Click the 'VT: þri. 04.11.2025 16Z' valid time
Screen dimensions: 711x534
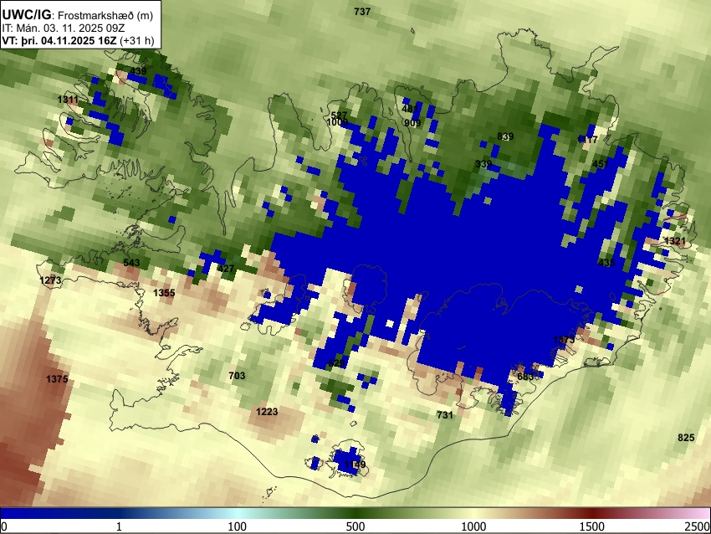point(59,40)
